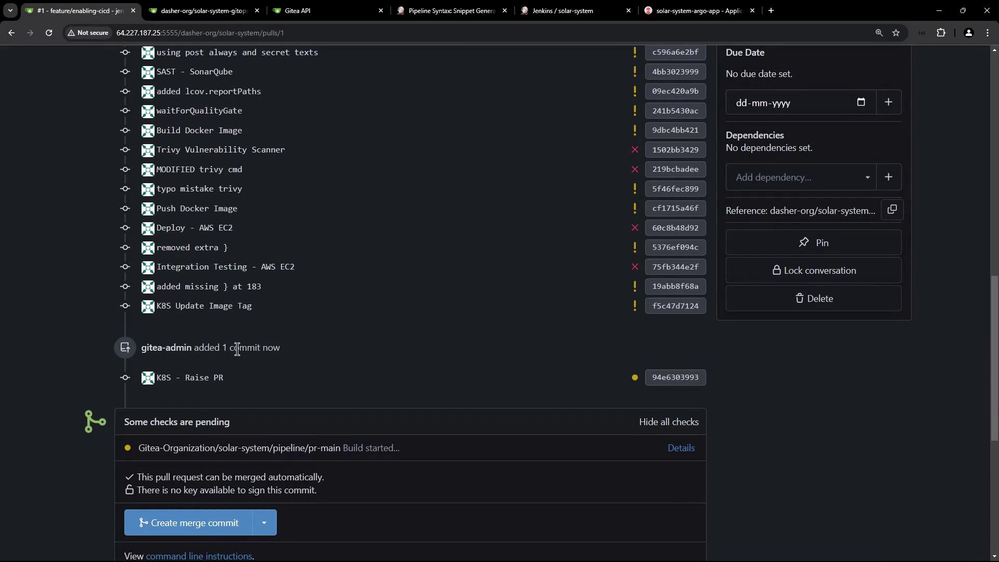Click the Create merge commit button

click(x=188, y=523)
